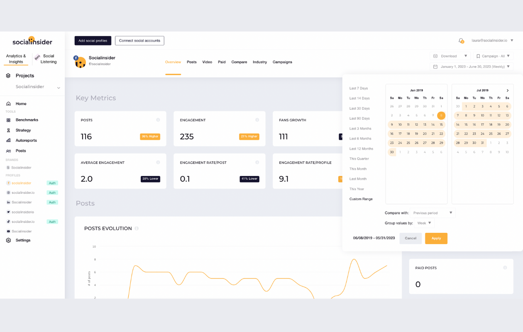Screen dimensions: 523x332
Task: Click the Autoreports chart icon
Action: [x=8, y=140]
